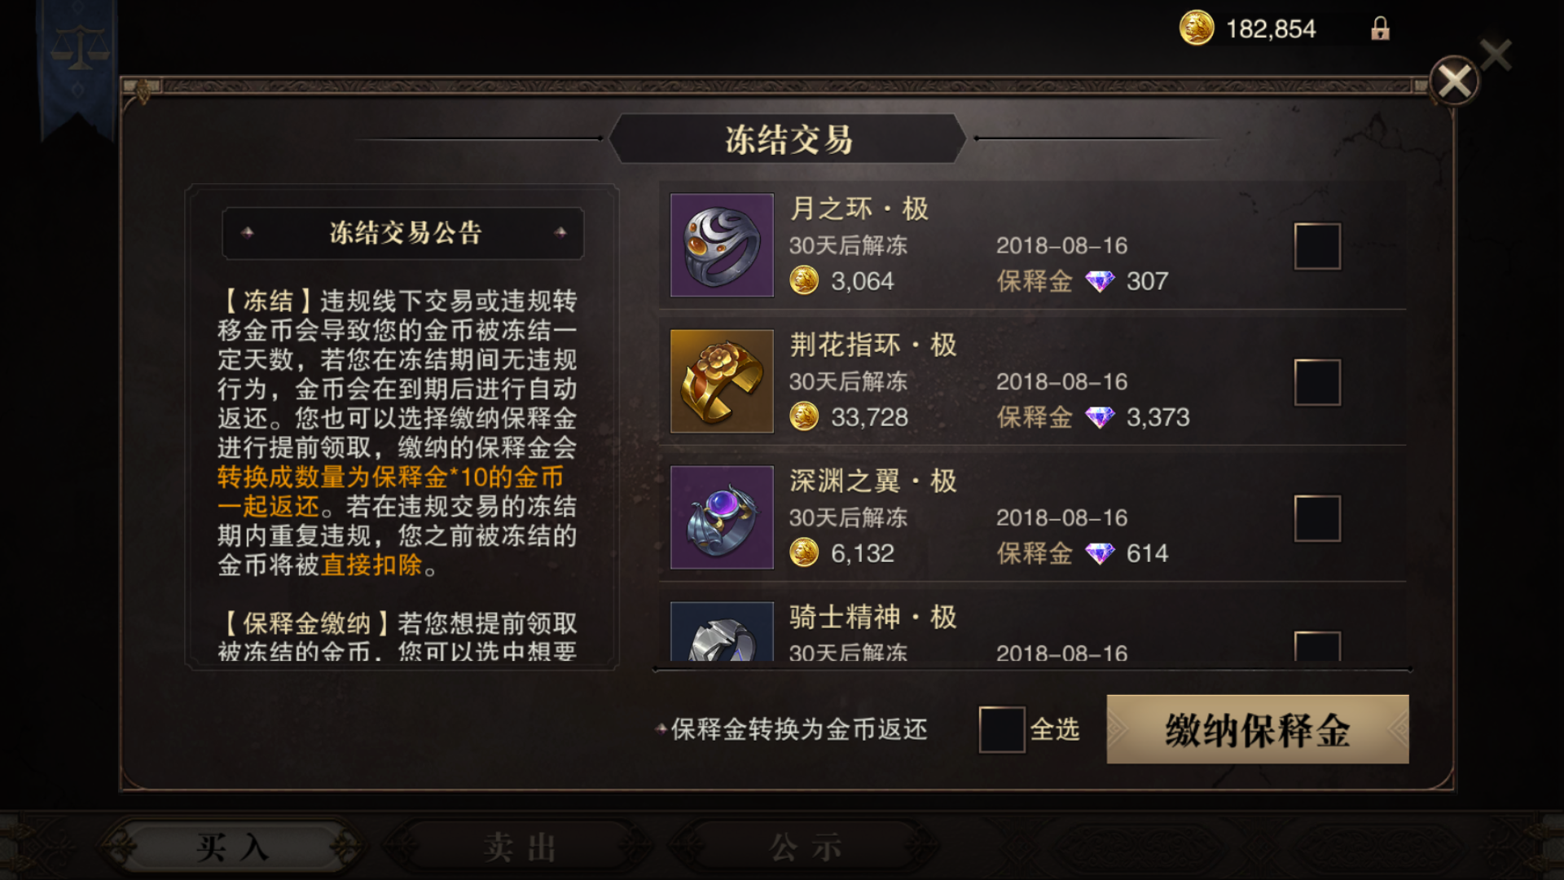Switch to the 买入 tab
The height and width of the screenshot is (880, 1564).
[x=232, y=847]
